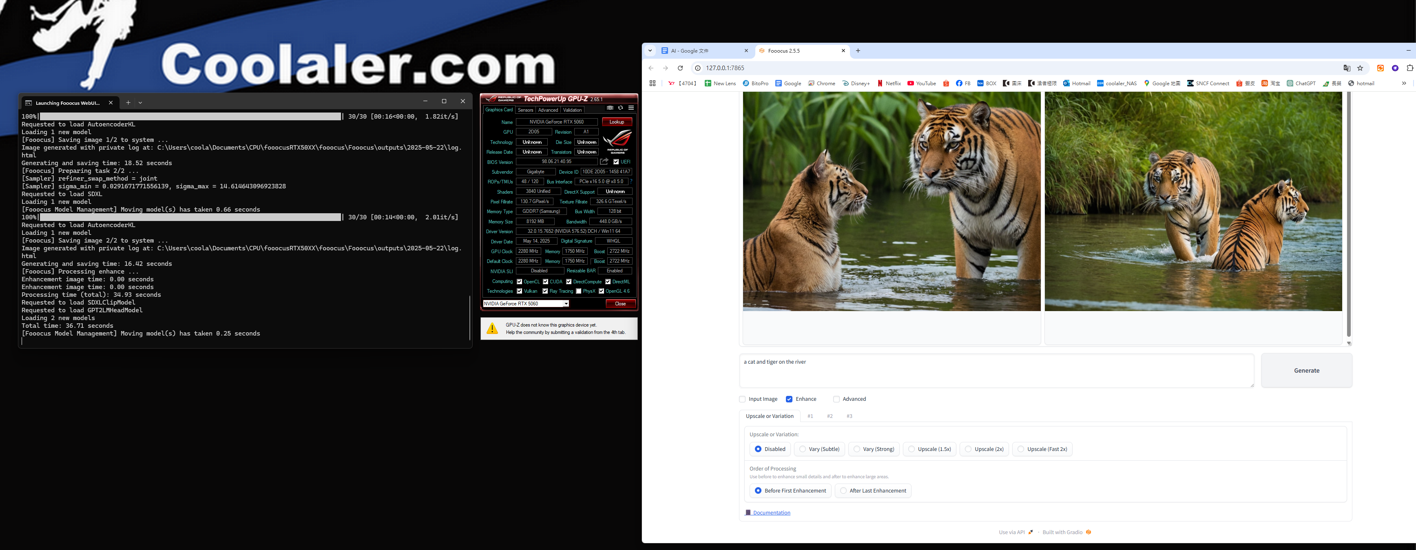Screen dimensions: 1416x550
Task: Open site information icon in address bar
Action: click(x=697, y=68)
